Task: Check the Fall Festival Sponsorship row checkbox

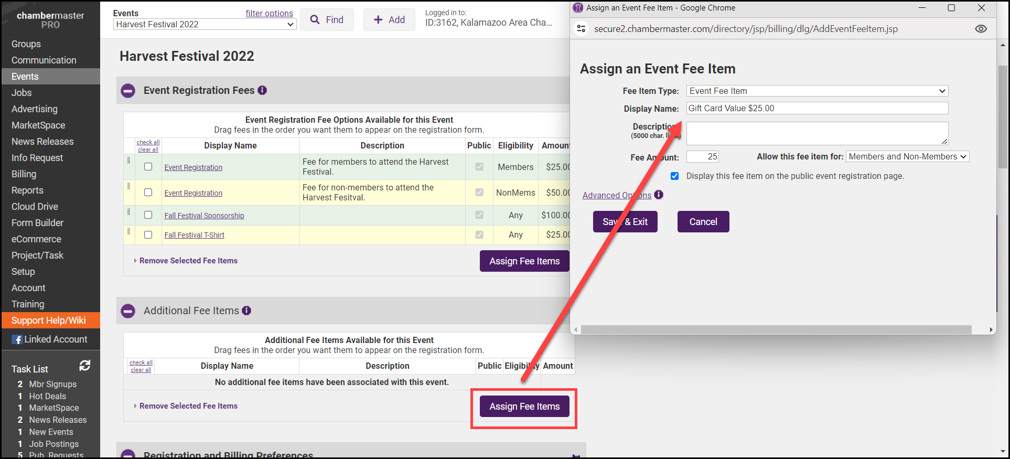Action: [148, 215]
